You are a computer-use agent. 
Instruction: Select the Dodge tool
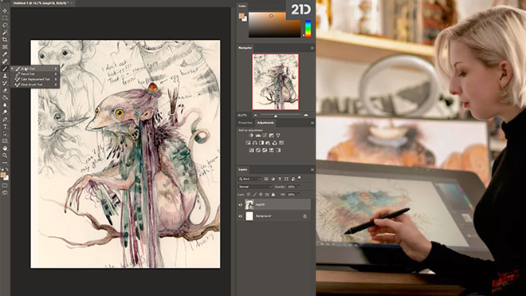click(5, 112)
